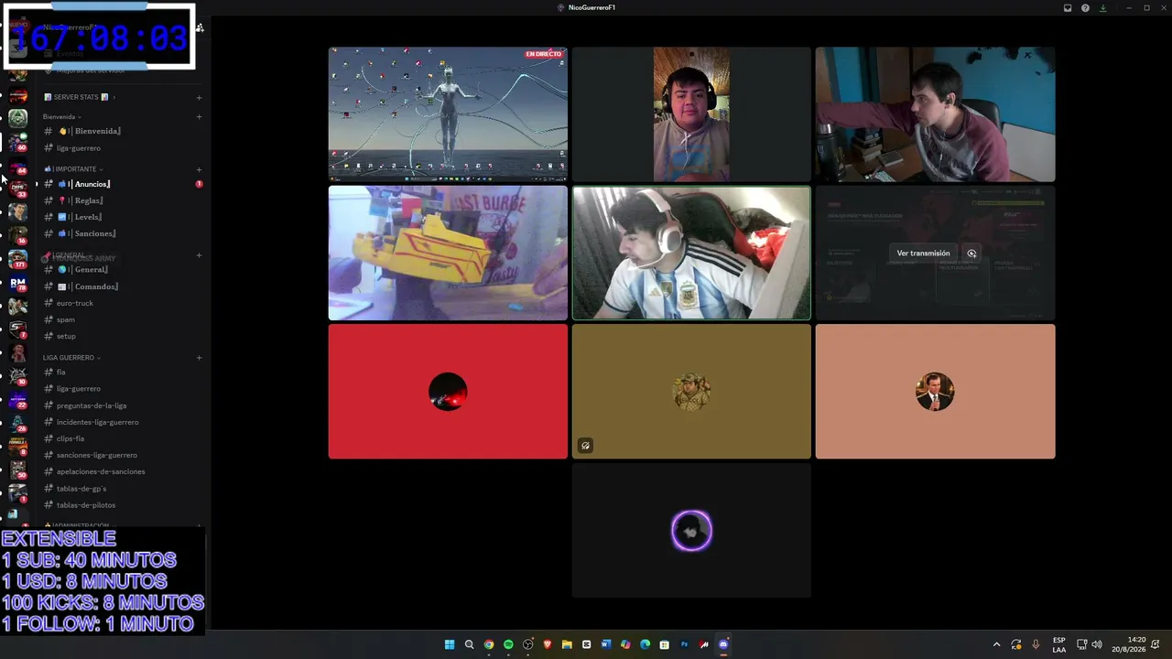Open the preguntas-de-la-liga channel
Viewport: 1172px width, 659px height.
(x=120, y=405)
